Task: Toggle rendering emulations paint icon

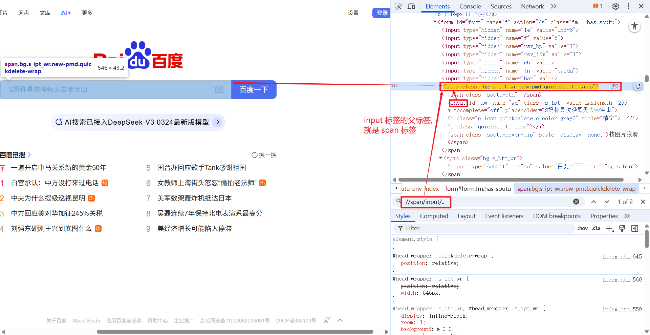Action: [x=622, y=228]
